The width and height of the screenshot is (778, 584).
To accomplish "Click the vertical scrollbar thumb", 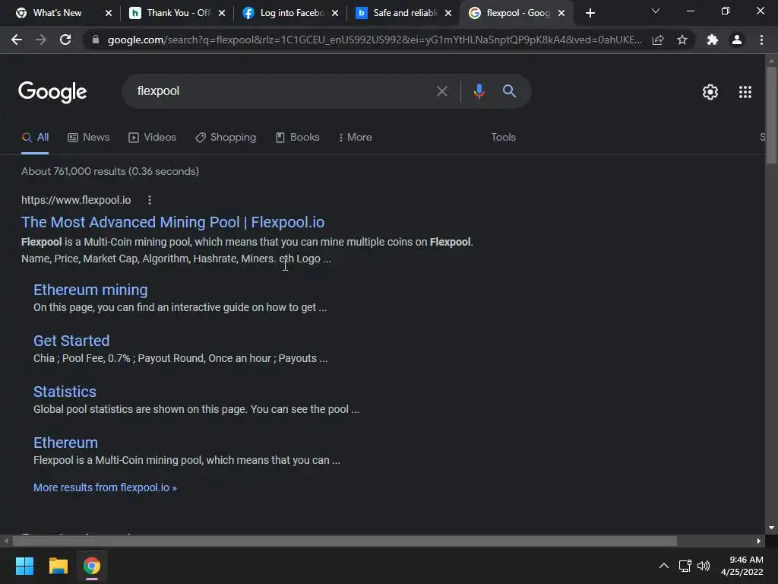I will [771, 115].
